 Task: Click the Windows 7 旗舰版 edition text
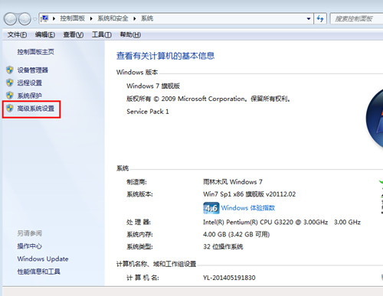(x=153, y=86)
